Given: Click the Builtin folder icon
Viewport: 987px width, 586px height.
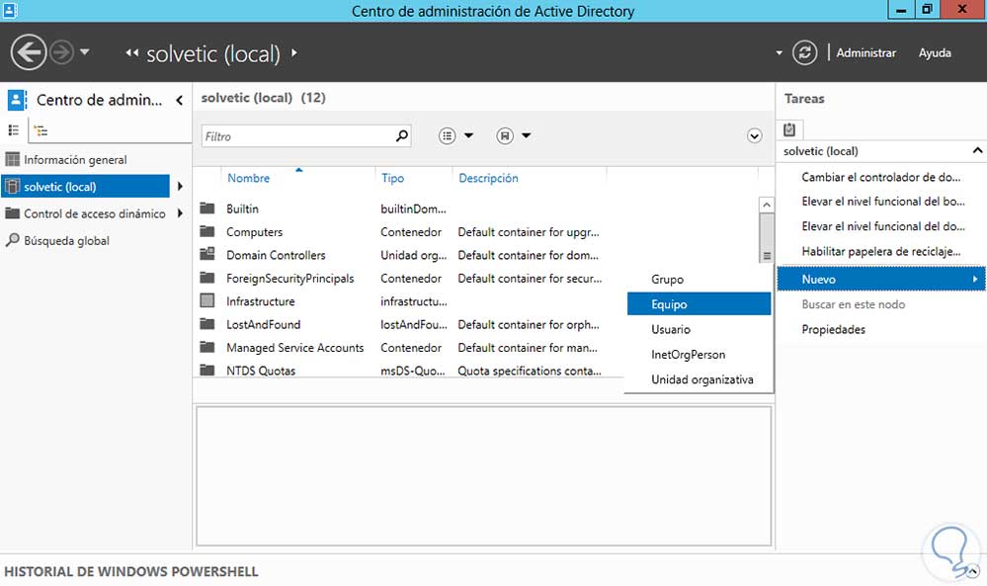Looking at the screenshot, I should point(206,209).
